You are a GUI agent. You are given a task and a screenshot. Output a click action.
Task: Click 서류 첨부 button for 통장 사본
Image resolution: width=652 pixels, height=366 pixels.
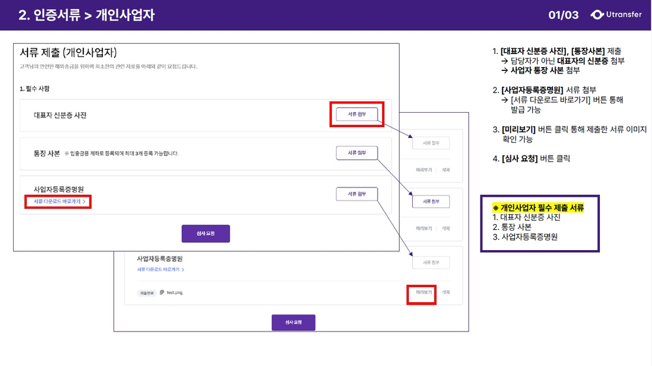point(357,153)
